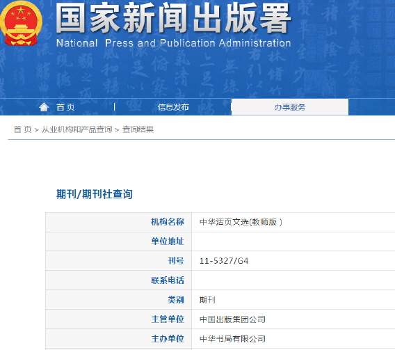
Task: Click the 国家新闻出版署 site title
Action: (173, 18)
